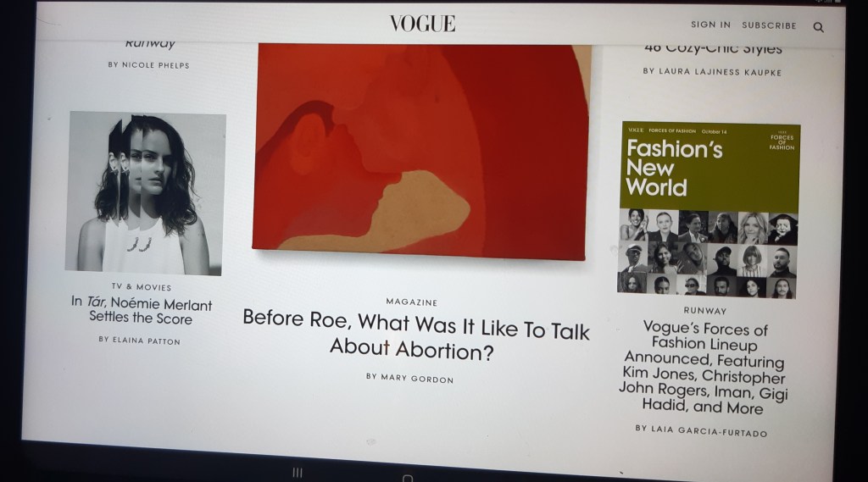Open the Fashion's New World image
The height and width of the screenshot is (482, 868).
(709, 208)
